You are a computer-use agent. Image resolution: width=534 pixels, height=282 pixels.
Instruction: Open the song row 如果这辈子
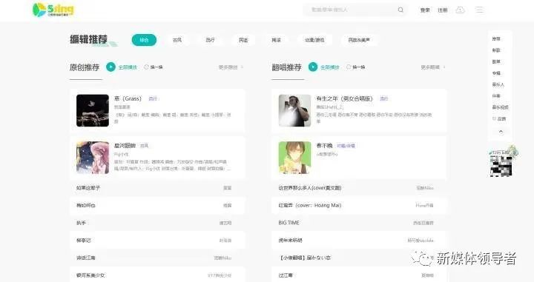[157, 188]
